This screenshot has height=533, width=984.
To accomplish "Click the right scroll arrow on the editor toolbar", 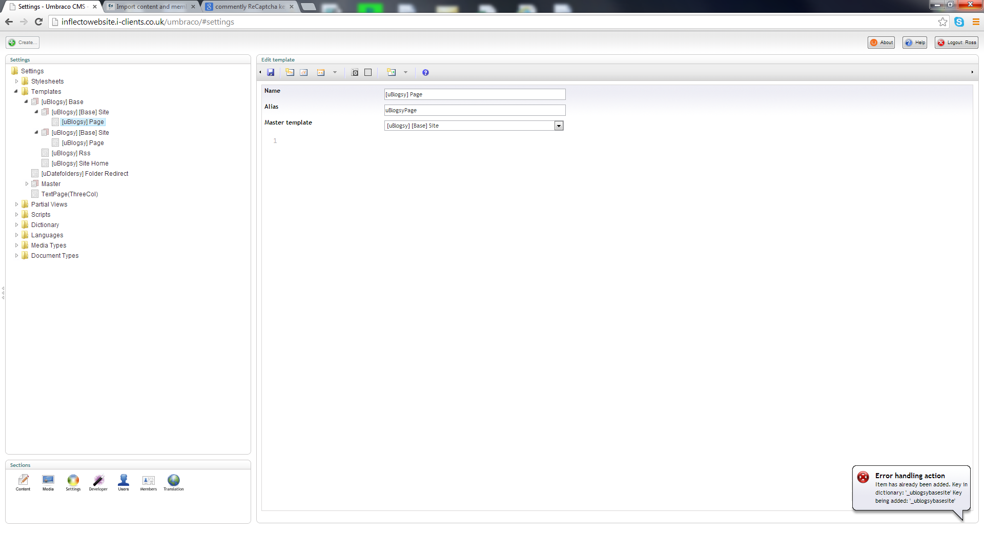I will click(x=972, y=72).
